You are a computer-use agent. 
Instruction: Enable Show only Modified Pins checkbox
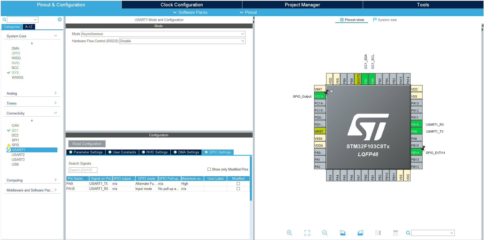209,169
